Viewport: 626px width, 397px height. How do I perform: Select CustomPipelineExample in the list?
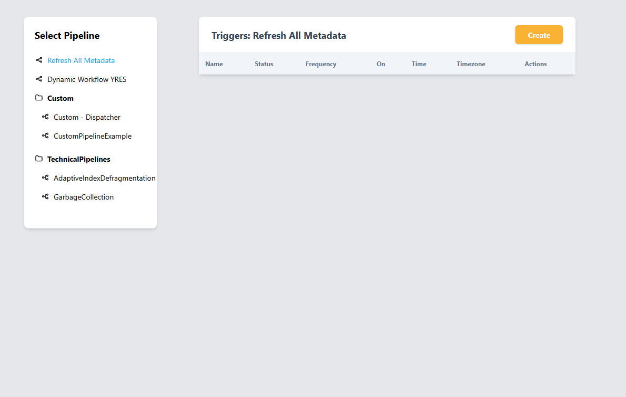pos(93,137)
